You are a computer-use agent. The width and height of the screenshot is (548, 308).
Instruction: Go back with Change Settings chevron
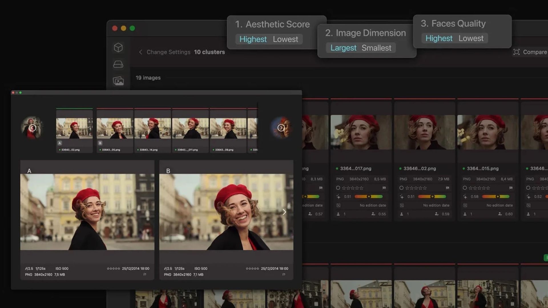[140, 52]
